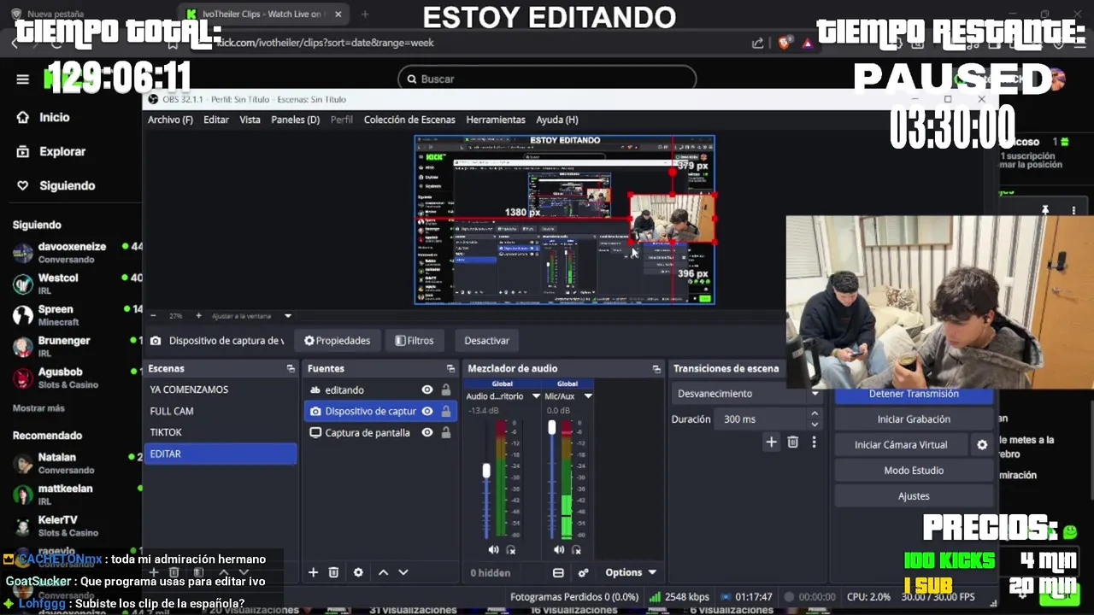Toggle visibility eye of Captura de pantalla source
The height and width of the screenshot is (615, 1094).
(x=427, y=432)
